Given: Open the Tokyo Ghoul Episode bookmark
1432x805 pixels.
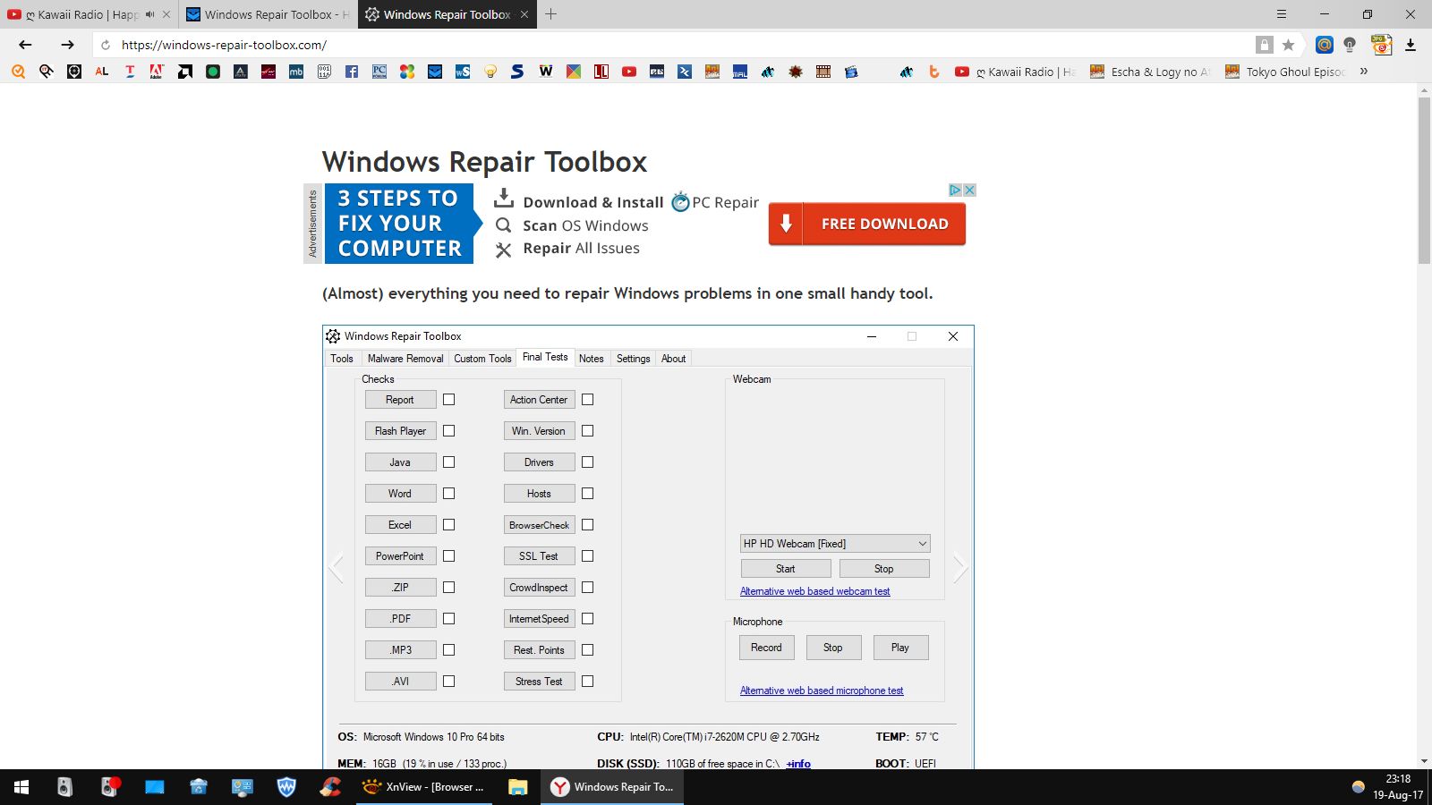Looking at the screenshot, I should point(1285,72).
